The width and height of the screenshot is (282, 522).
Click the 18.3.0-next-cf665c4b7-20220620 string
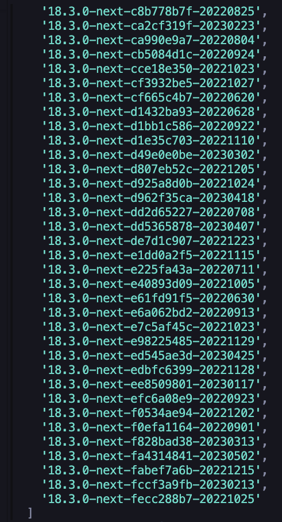pos(151,97)
